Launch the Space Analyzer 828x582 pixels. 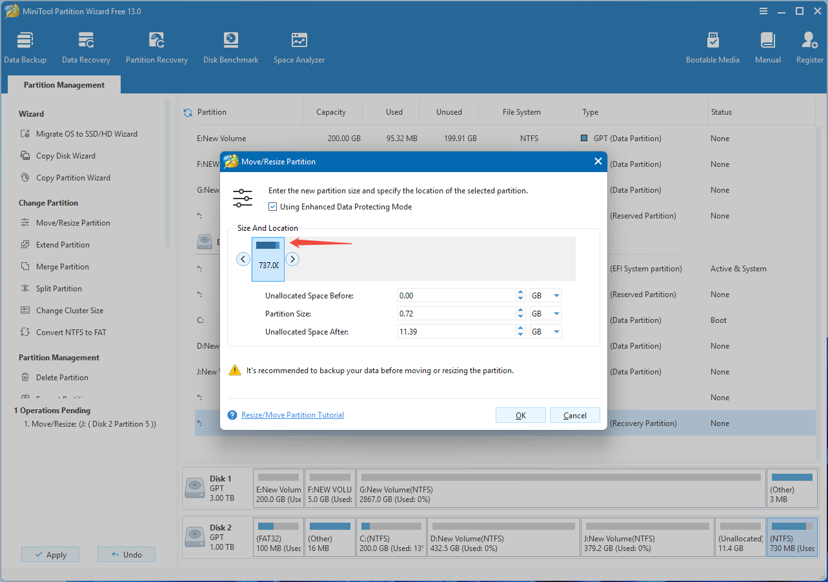(x=298, y=46)
